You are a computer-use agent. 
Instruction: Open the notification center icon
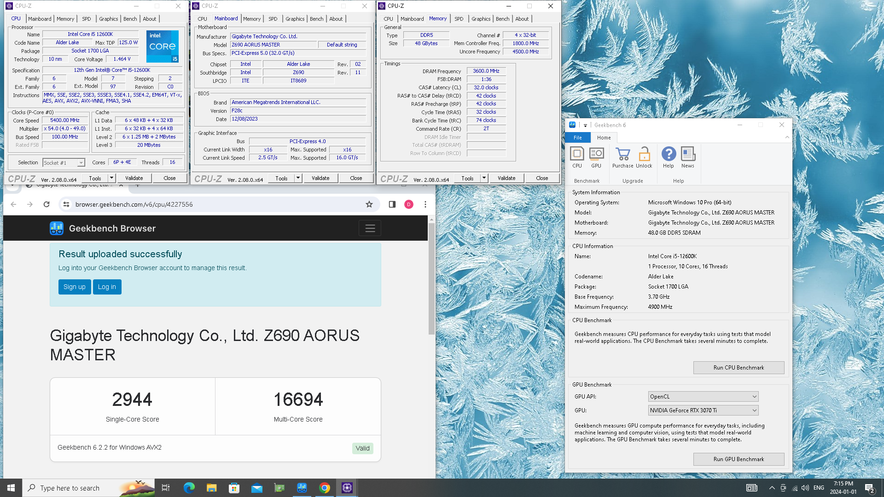click(870, 488)
